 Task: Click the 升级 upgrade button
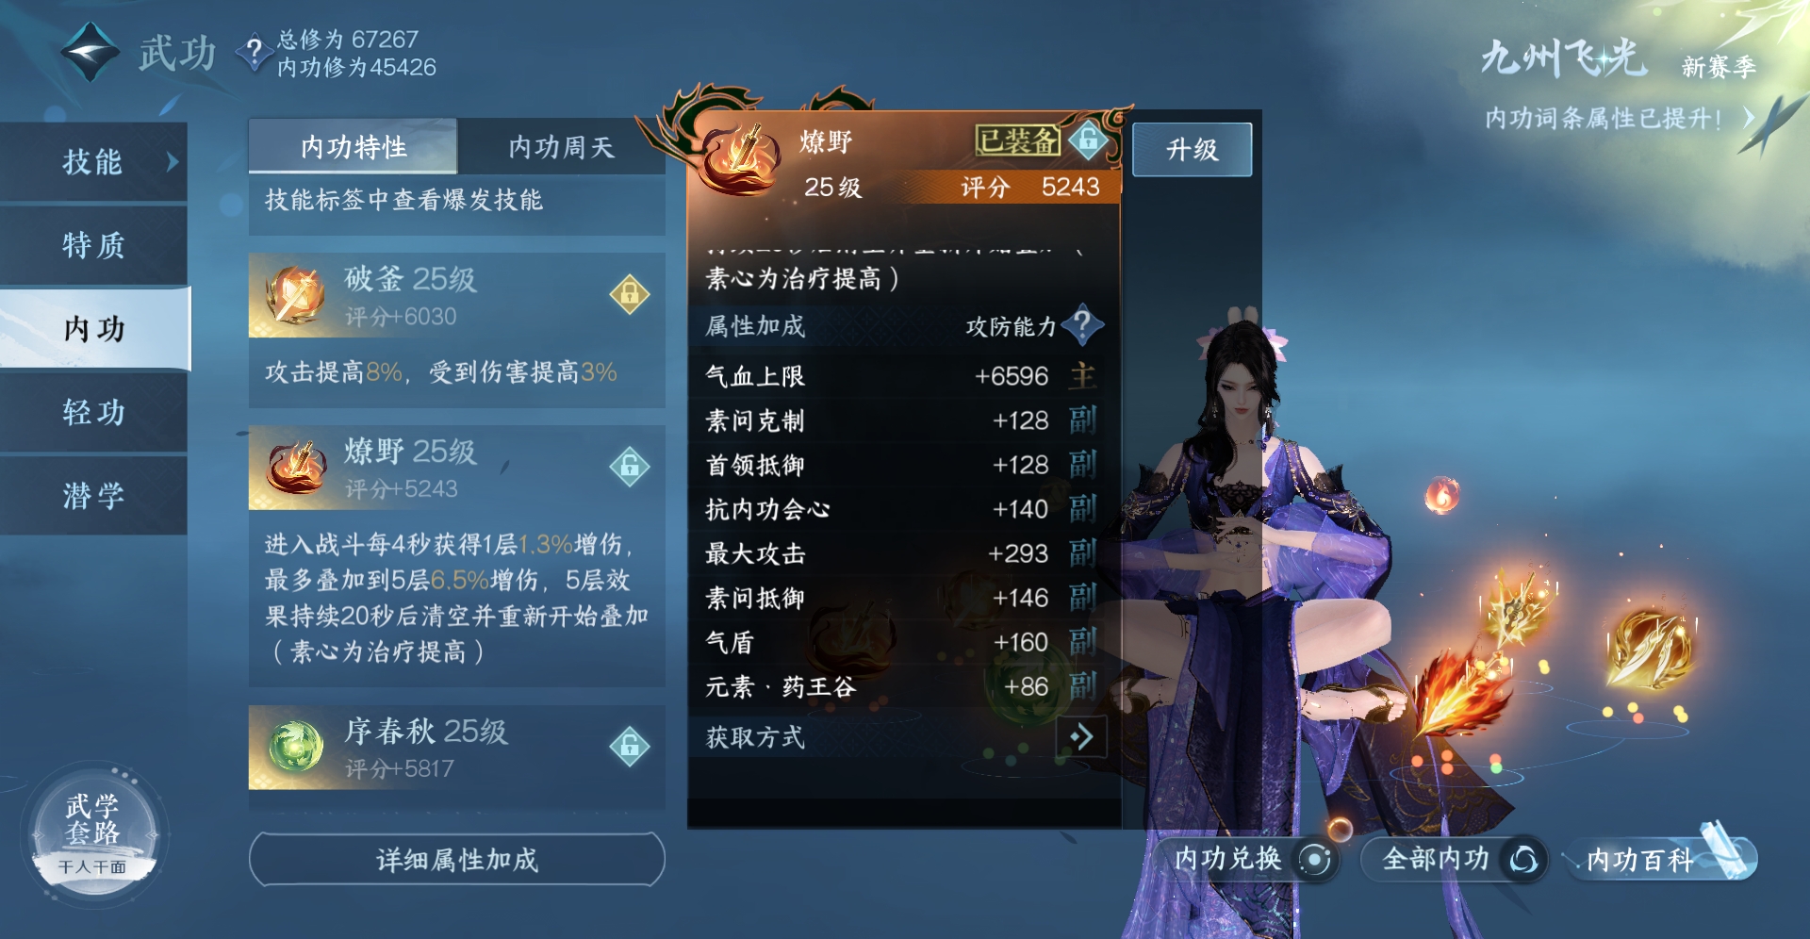pos(1192,149)
